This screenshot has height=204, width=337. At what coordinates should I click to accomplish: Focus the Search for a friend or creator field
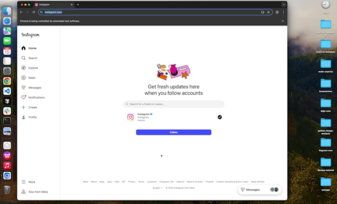click(173, 104)
